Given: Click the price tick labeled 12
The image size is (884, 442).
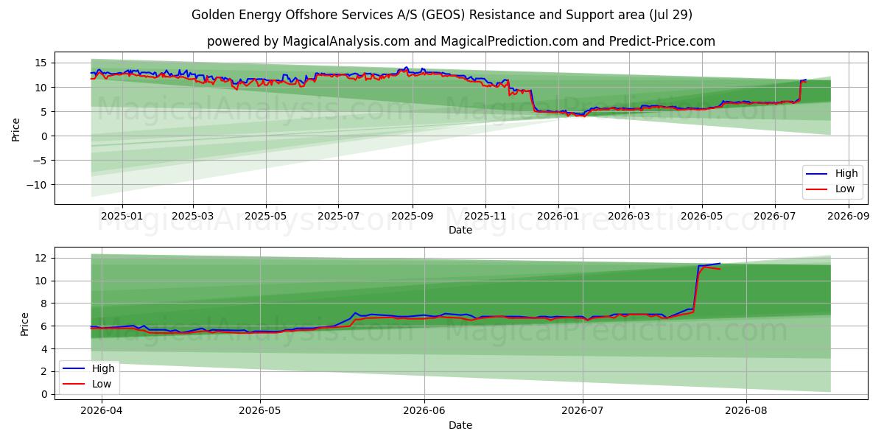Looking at the screenshot, I should 43,258.
